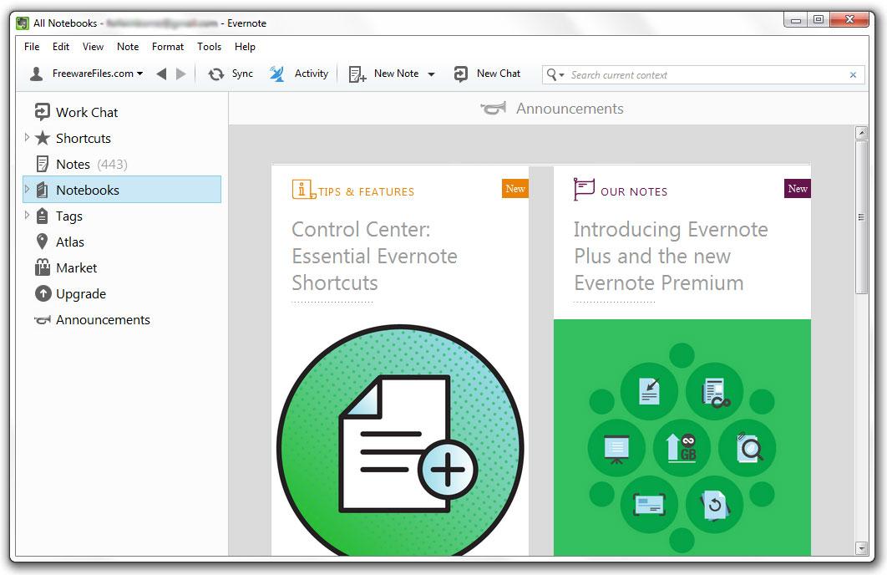Image resolution: width=887 pixels, height=575 pixels.
Task: Open the FreewareFiles.com account dropdown
Action: pos(97,74)
